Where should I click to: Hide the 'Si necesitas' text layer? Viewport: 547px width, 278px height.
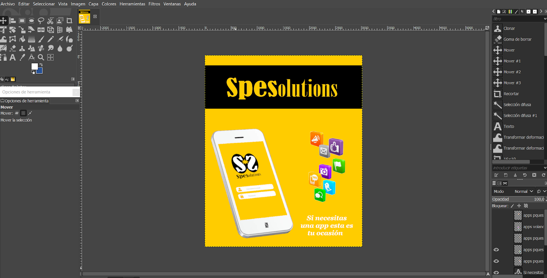496,273
